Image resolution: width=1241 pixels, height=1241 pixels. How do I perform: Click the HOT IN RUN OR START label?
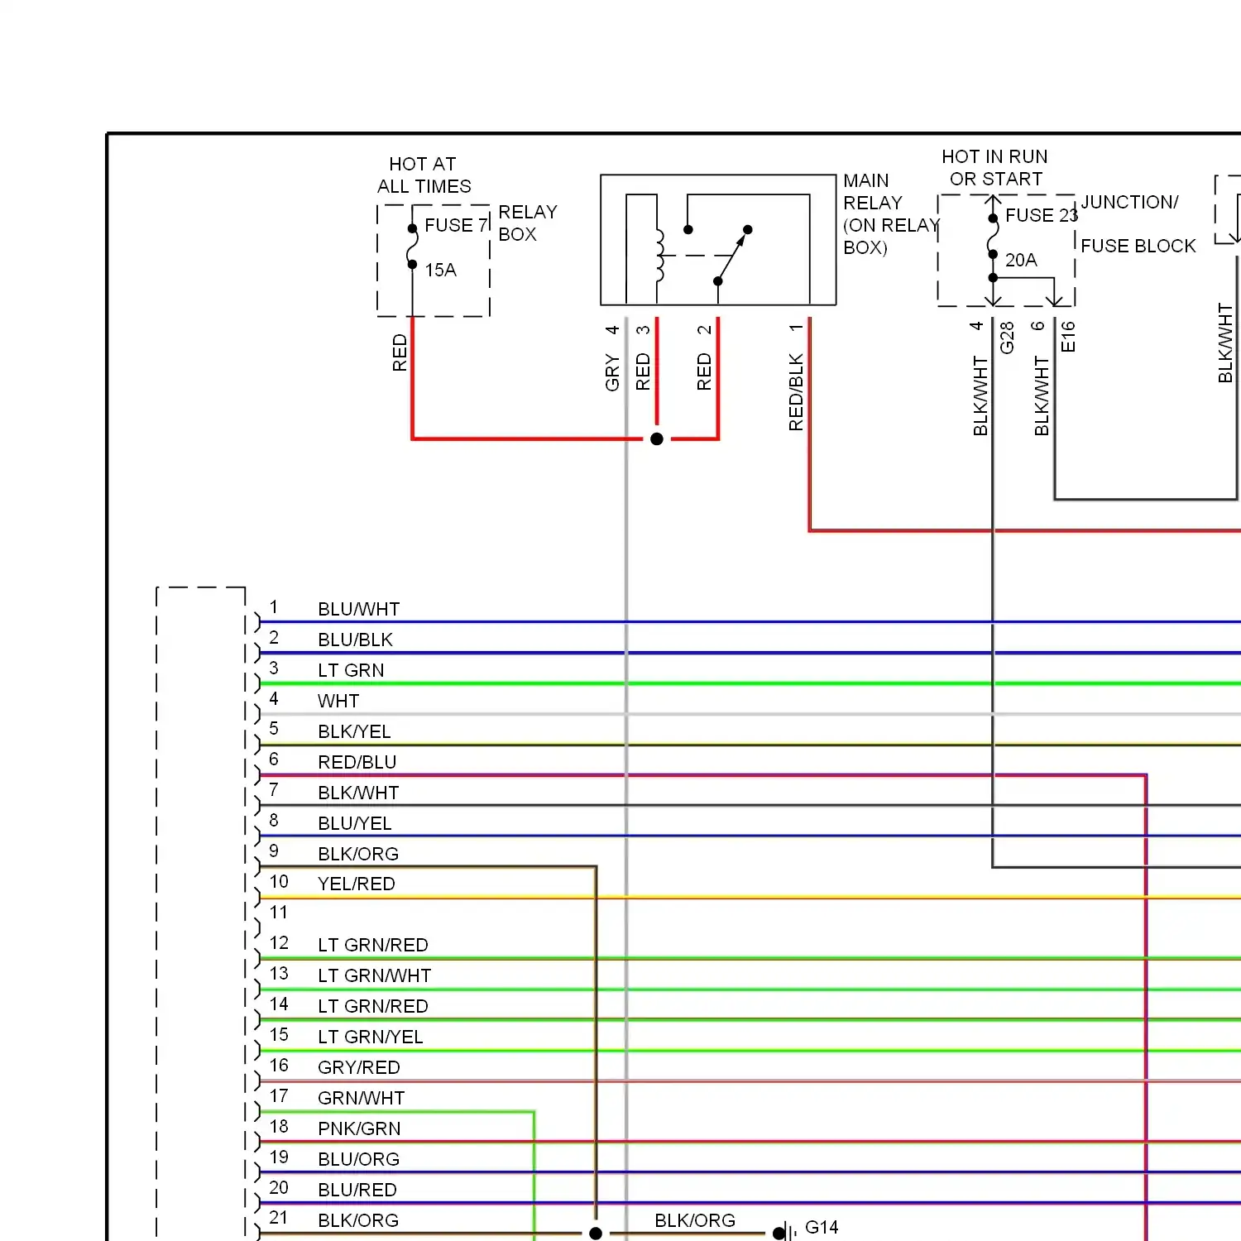[994, 168]
